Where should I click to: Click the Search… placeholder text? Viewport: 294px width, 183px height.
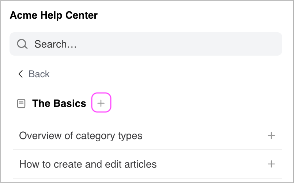pyautogui.click(x=56, y=44)
